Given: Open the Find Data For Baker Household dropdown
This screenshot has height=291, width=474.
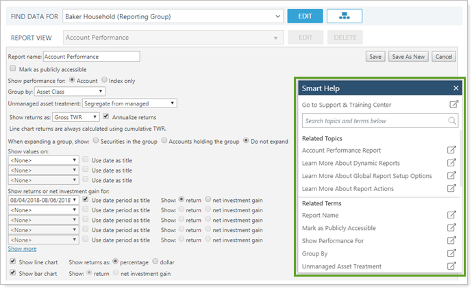Looking at the screenshot, I should click(172, 15).
